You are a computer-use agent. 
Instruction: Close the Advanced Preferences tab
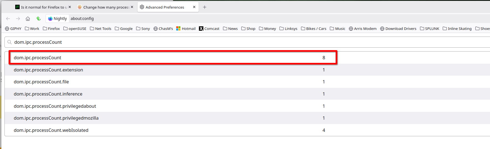(194, 7)
